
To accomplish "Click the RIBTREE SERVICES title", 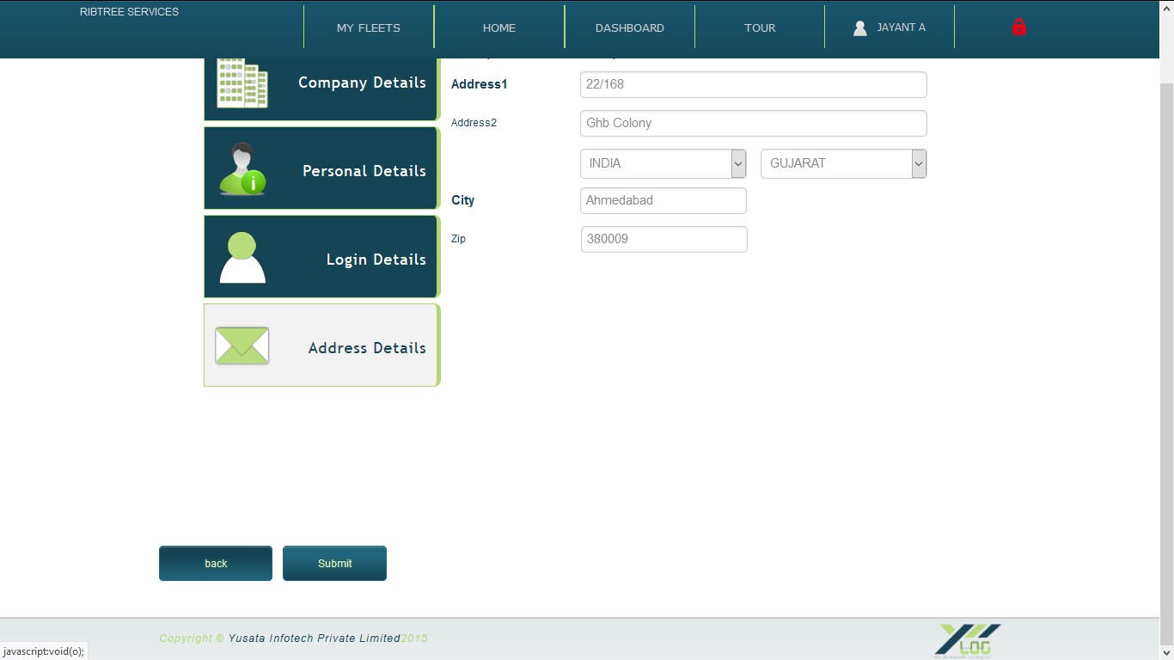I will (x=129, y=12).
